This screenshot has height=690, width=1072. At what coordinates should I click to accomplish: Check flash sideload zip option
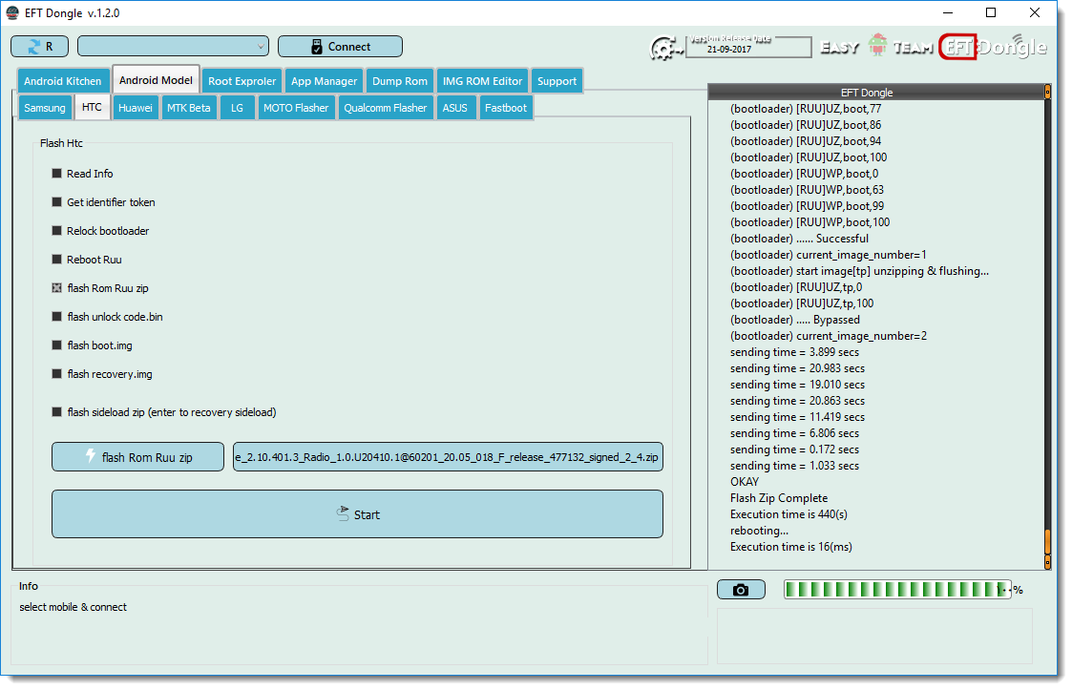56,412
